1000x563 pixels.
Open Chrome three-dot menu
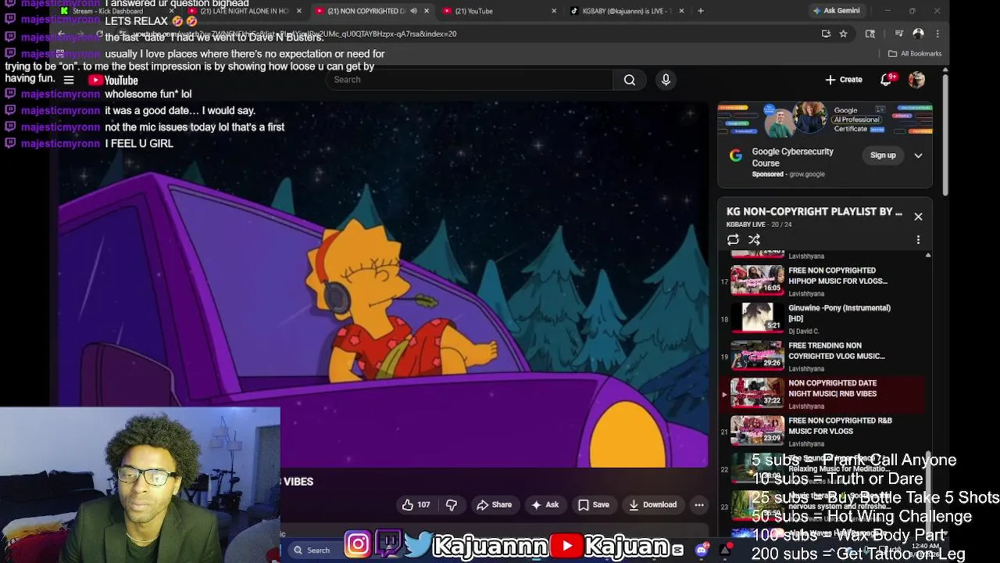(937, 34)
